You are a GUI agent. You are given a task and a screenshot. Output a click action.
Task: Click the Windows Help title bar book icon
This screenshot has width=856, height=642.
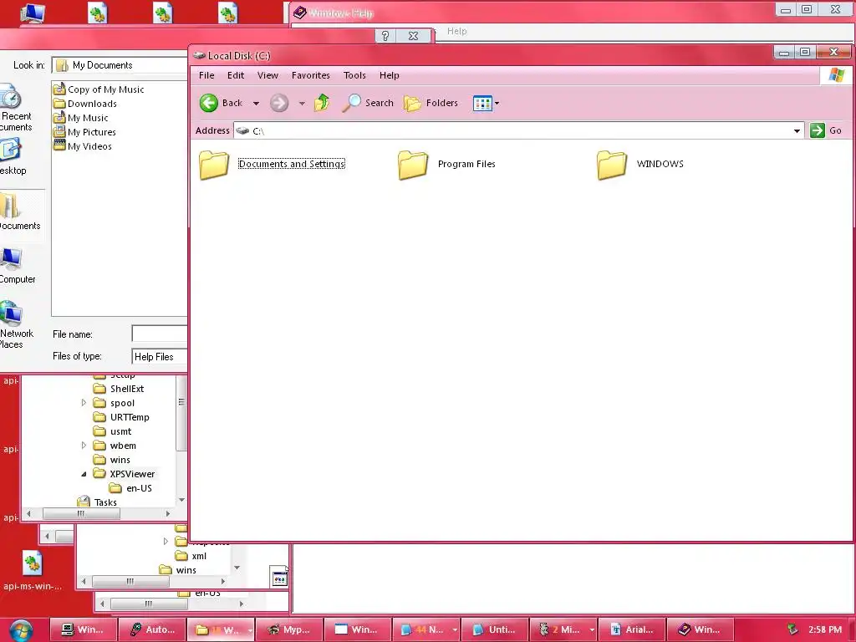(300, 13)
